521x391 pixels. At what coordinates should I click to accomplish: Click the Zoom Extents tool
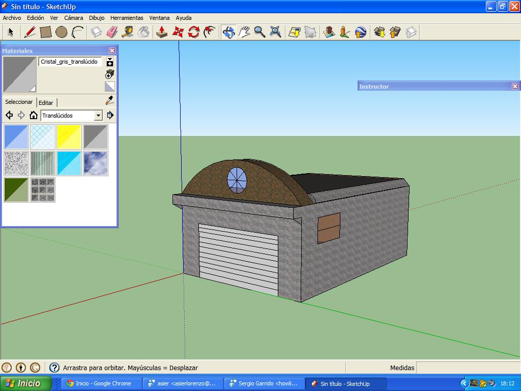[276, 32]
